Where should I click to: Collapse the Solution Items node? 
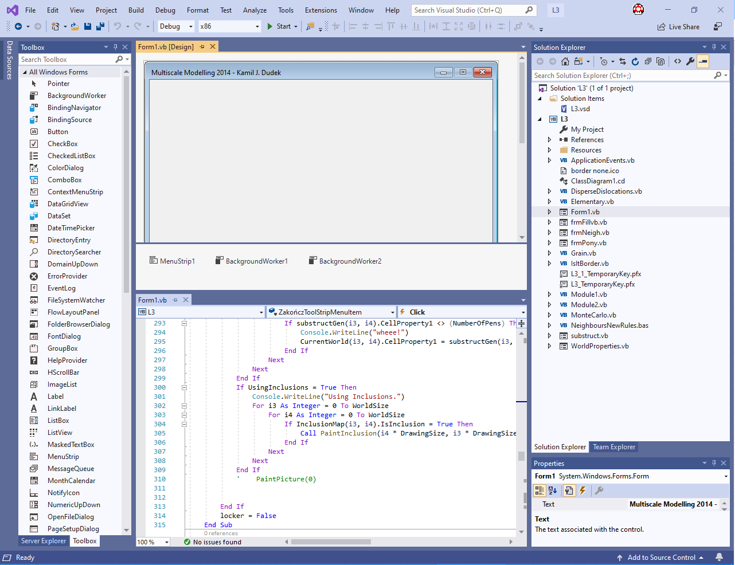point(539,99)
